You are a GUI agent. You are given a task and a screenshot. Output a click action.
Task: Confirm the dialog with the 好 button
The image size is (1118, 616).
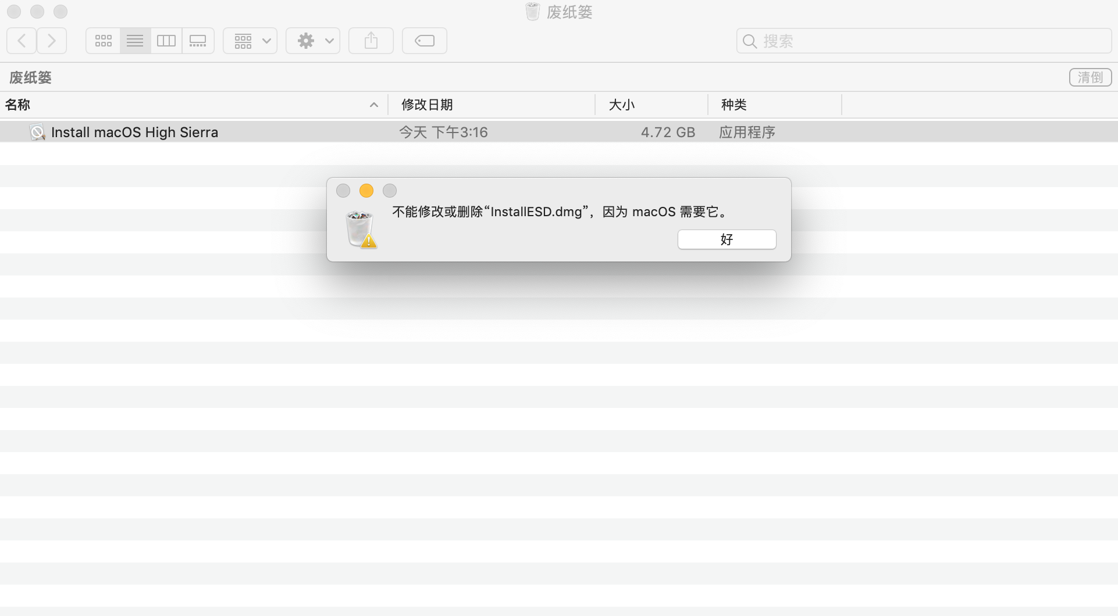point(727,239)
